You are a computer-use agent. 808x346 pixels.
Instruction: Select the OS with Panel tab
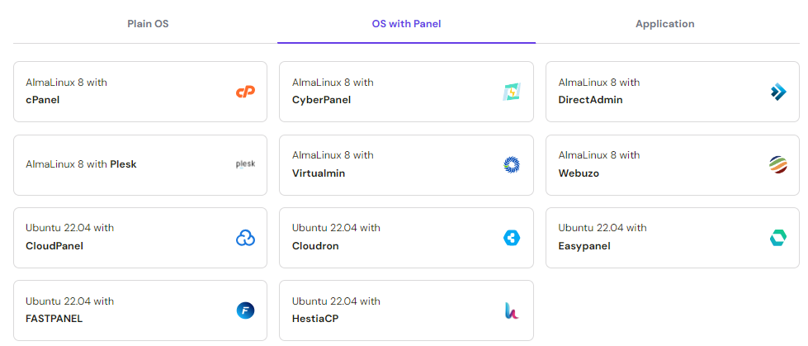click(406, 24)
